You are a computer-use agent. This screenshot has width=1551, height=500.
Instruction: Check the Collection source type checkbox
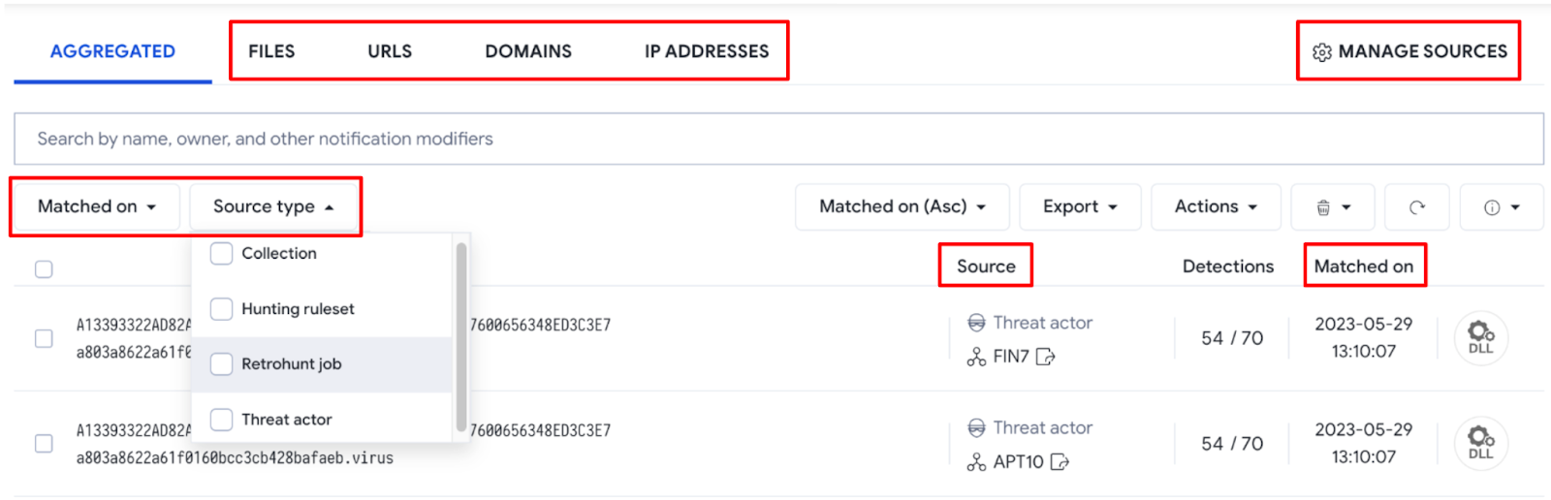[222, 254]
